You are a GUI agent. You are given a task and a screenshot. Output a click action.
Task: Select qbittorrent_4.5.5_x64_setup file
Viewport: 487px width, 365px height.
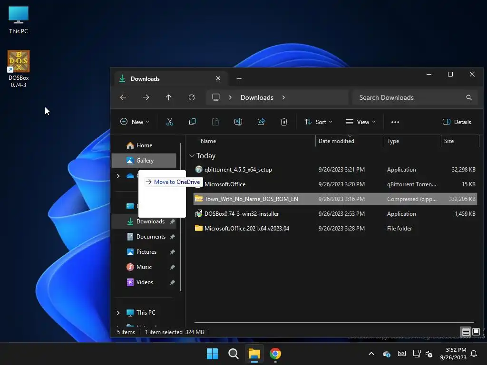335,170
